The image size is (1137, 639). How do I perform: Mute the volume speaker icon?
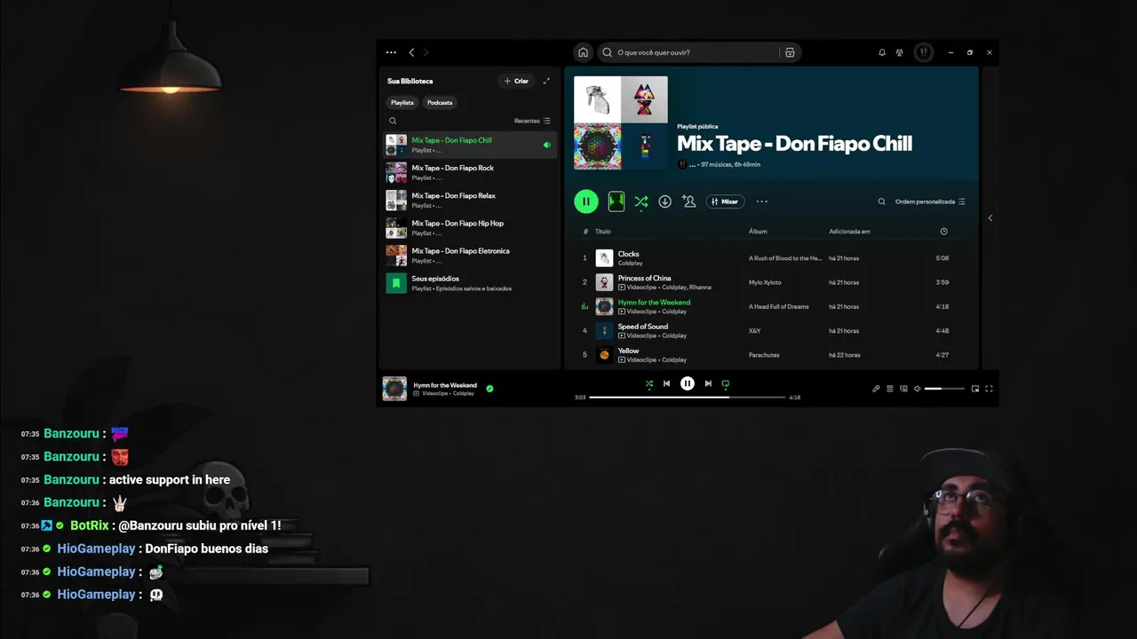pos(918,389)
